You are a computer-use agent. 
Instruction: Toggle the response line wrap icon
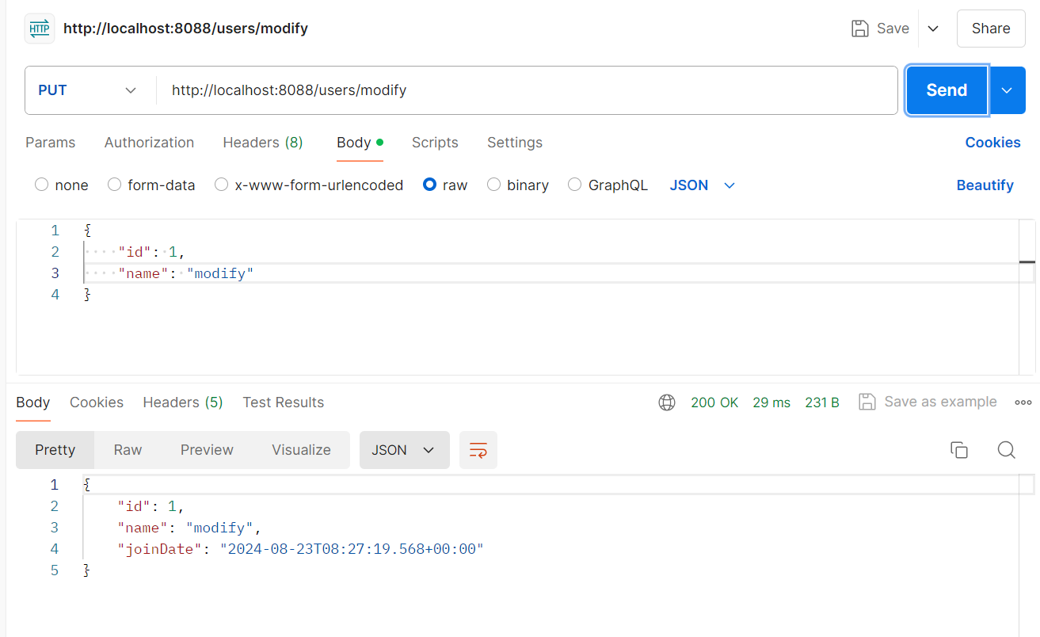478,450
